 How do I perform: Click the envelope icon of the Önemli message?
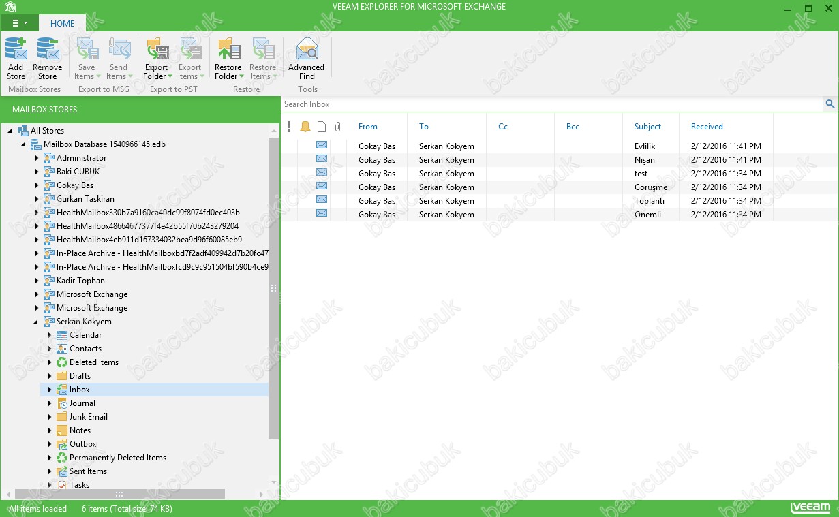click(x=322, y=213)
